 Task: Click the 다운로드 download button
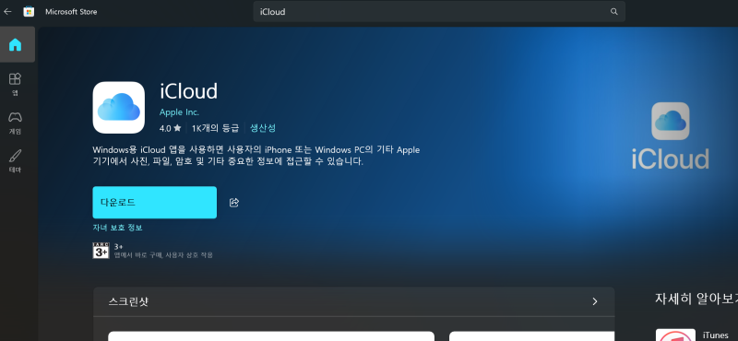click(155, 202)
